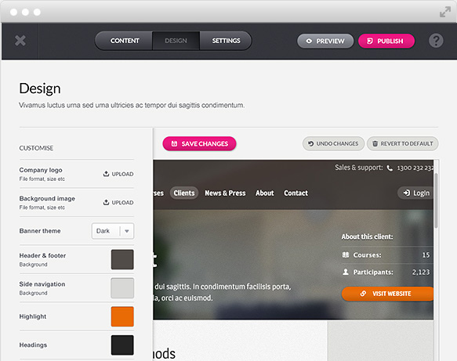Pick the Header & footer background color swatch

[122, 259]
